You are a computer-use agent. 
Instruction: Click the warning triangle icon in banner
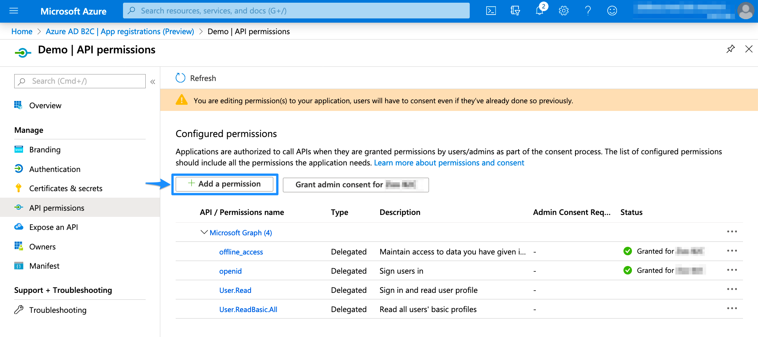[x=181, y=100]
